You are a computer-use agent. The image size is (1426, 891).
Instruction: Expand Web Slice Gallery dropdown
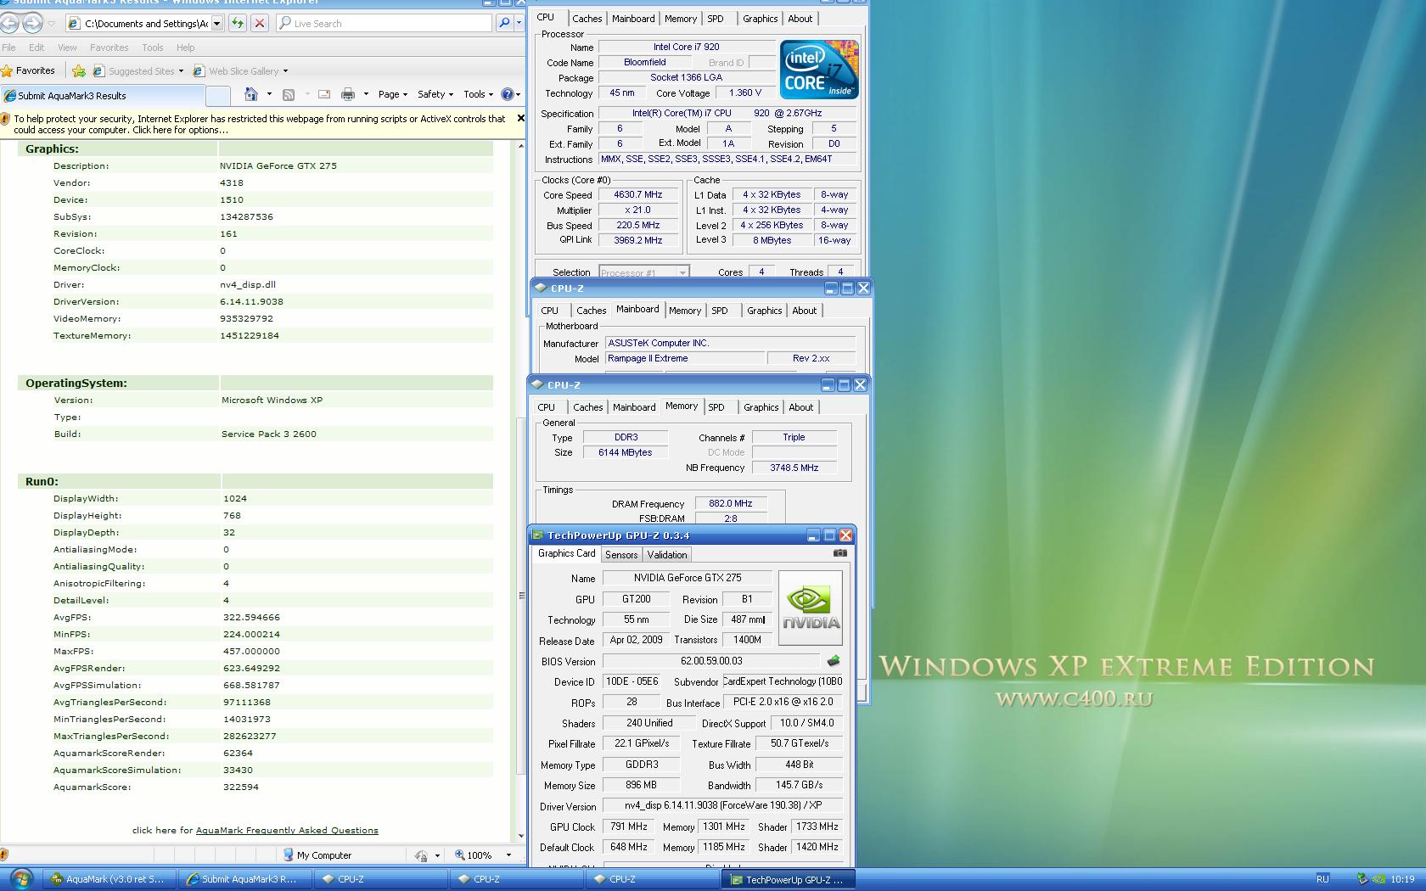(285, 71)
